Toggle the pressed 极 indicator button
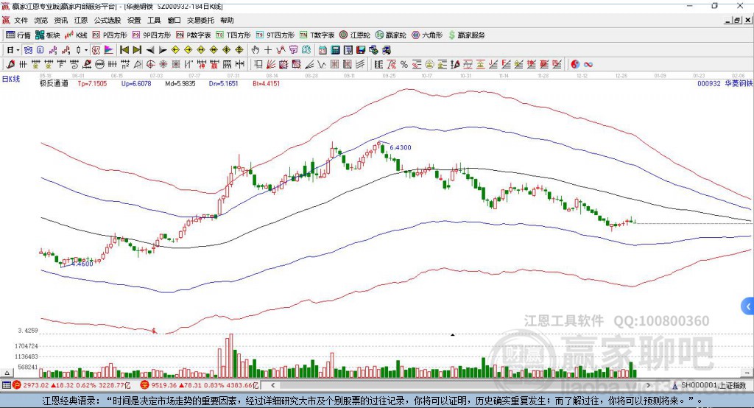754x408 pixels. click(x=96, y=49)
